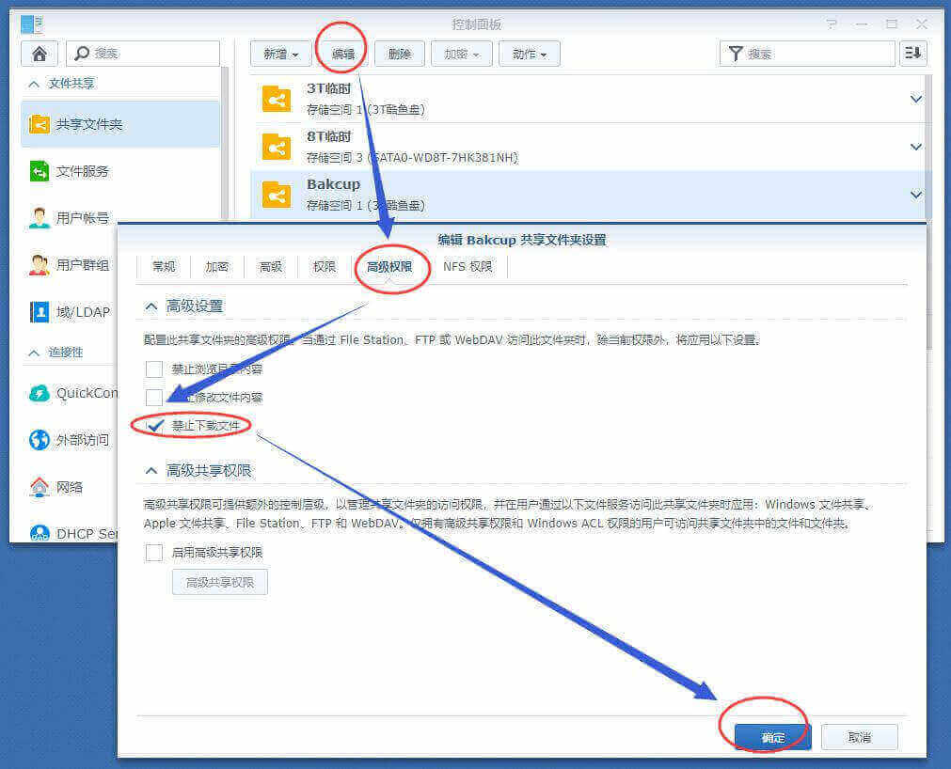
Task: Enable the 禁止修改文件内容 checkbox
Action: point(154,397)
